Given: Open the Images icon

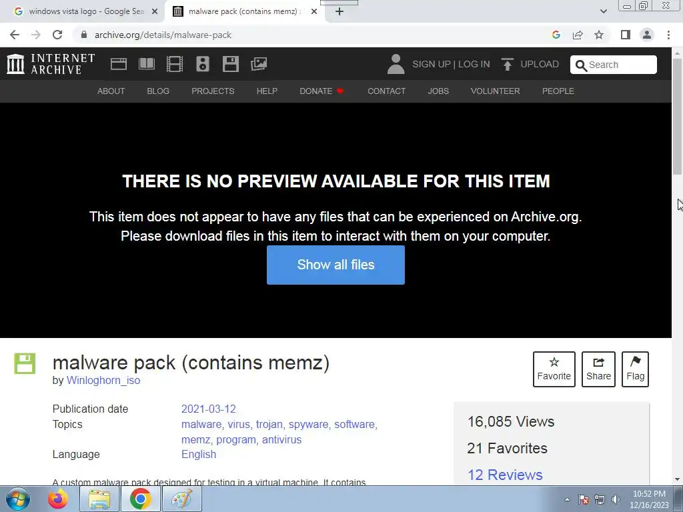Looking at the screenshot, I should [259, 64].
